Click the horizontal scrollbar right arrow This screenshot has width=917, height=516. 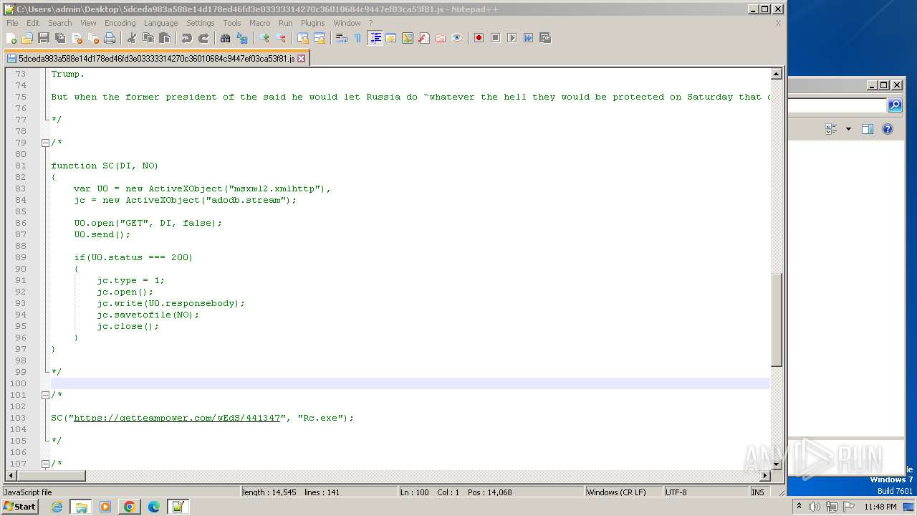tap(764, 476)
